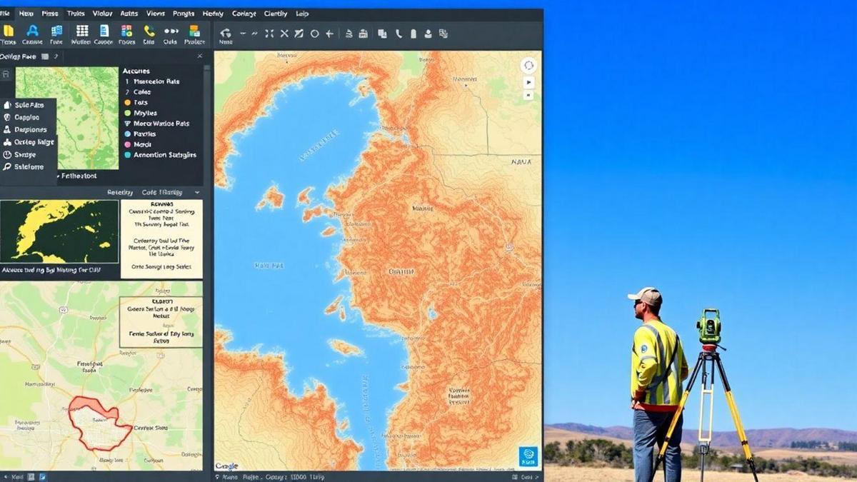Select the four-corner full extent tool

[269, 33]
